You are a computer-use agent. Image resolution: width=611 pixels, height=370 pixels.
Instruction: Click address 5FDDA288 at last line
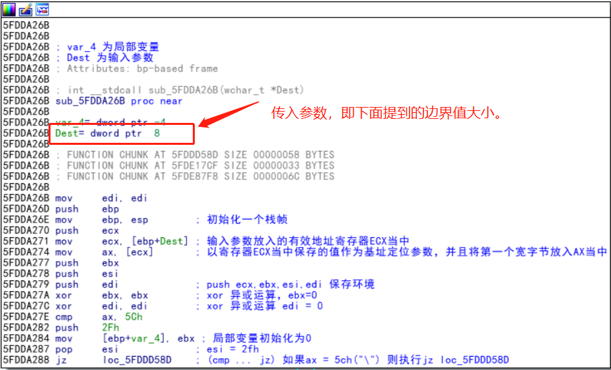27,360
